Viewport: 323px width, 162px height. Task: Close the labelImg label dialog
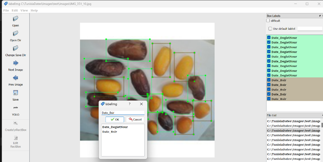(141, 104)
